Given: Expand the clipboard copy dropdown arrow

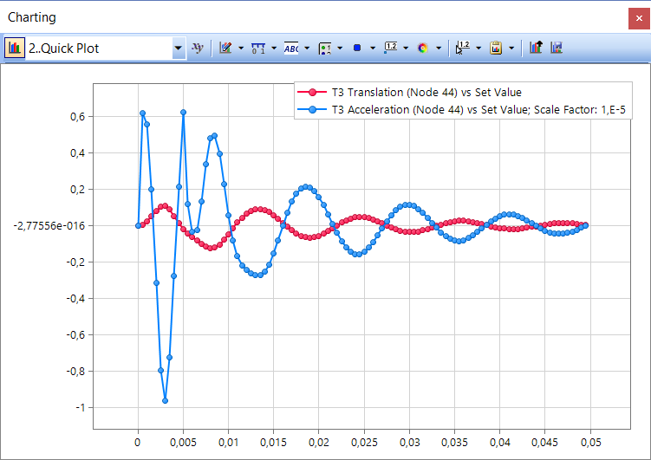Looking at the screenshot, I should [511, 49].
